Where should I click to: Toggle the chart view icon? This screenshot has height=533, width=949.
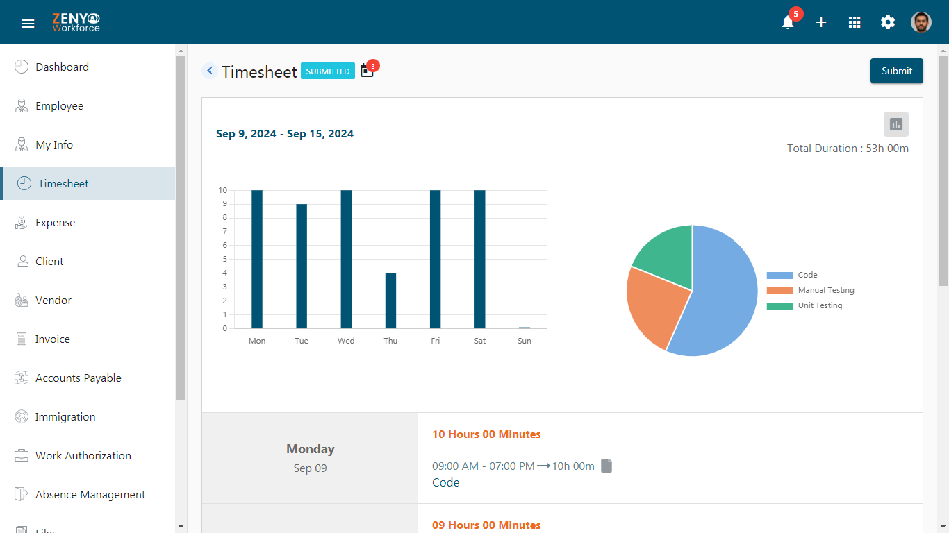pyautogui.click(x=896, y=124)
